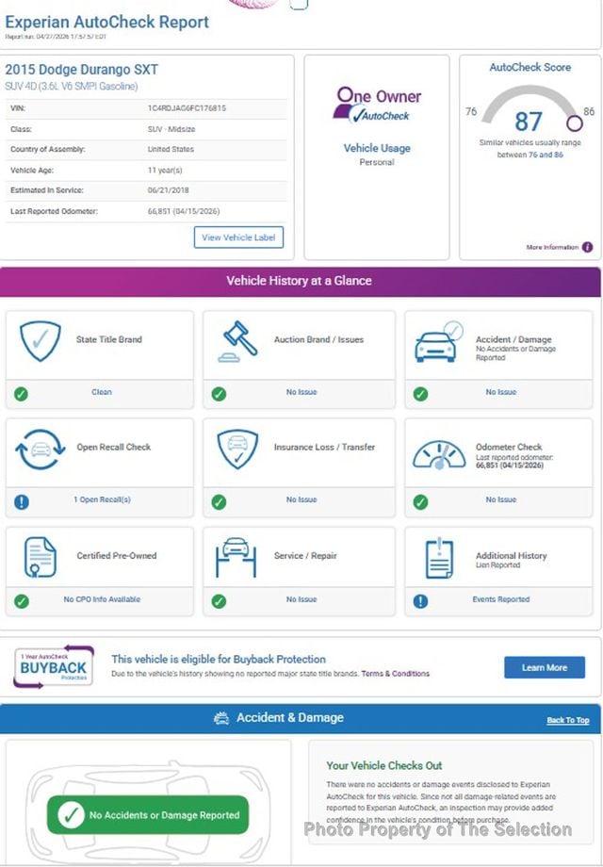Click the green check beside No CPO Info Available
Screen dimensions: 603x867
tap(22, 601)
